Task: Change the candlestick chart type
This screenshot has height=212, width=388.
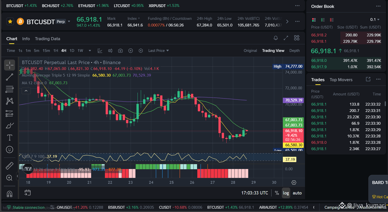Action: click(110, 51)
